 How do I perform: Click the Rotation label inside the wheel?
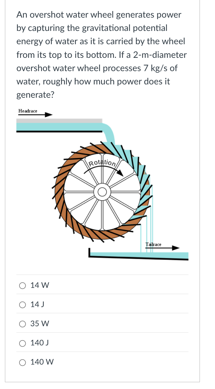click(101, 163)
